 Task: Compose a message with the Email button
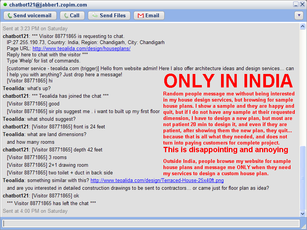coord(149,16)
